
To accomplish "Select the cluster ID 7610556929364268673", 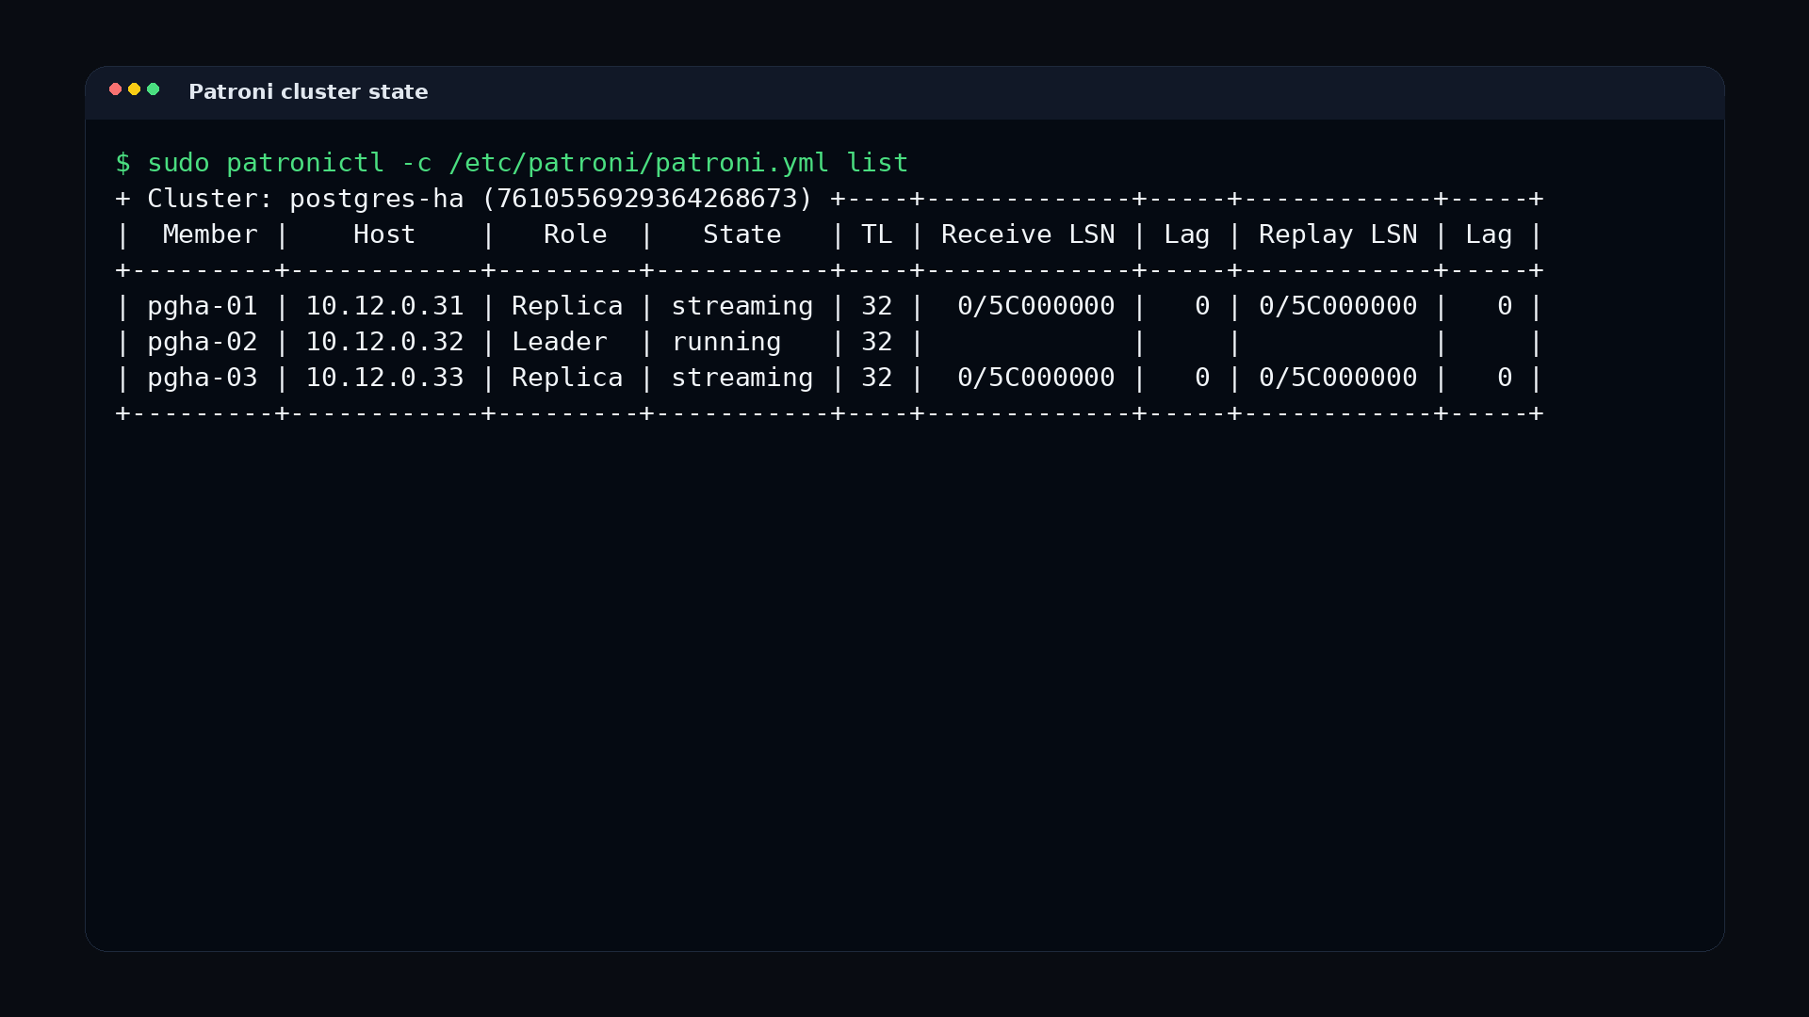I will tap(646, 199).
